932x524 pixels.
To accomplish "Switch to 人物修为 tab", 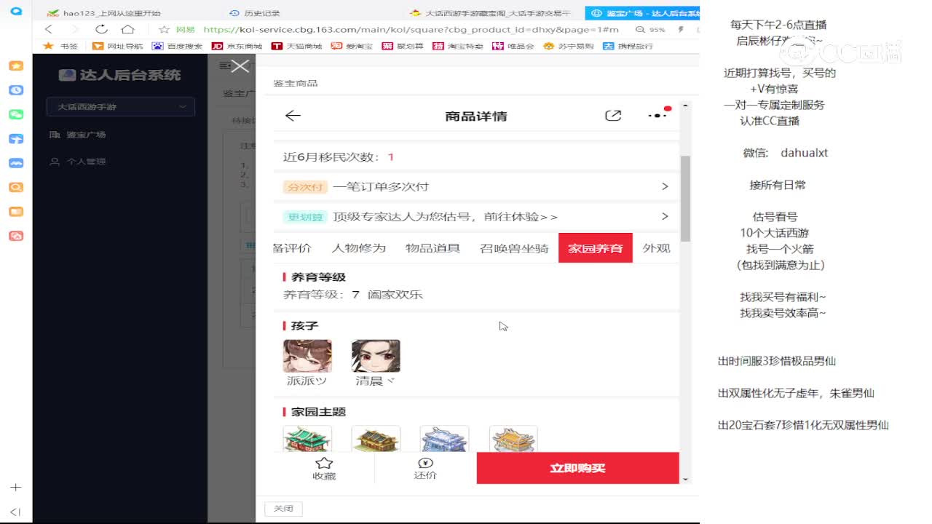I will point(359,248).
